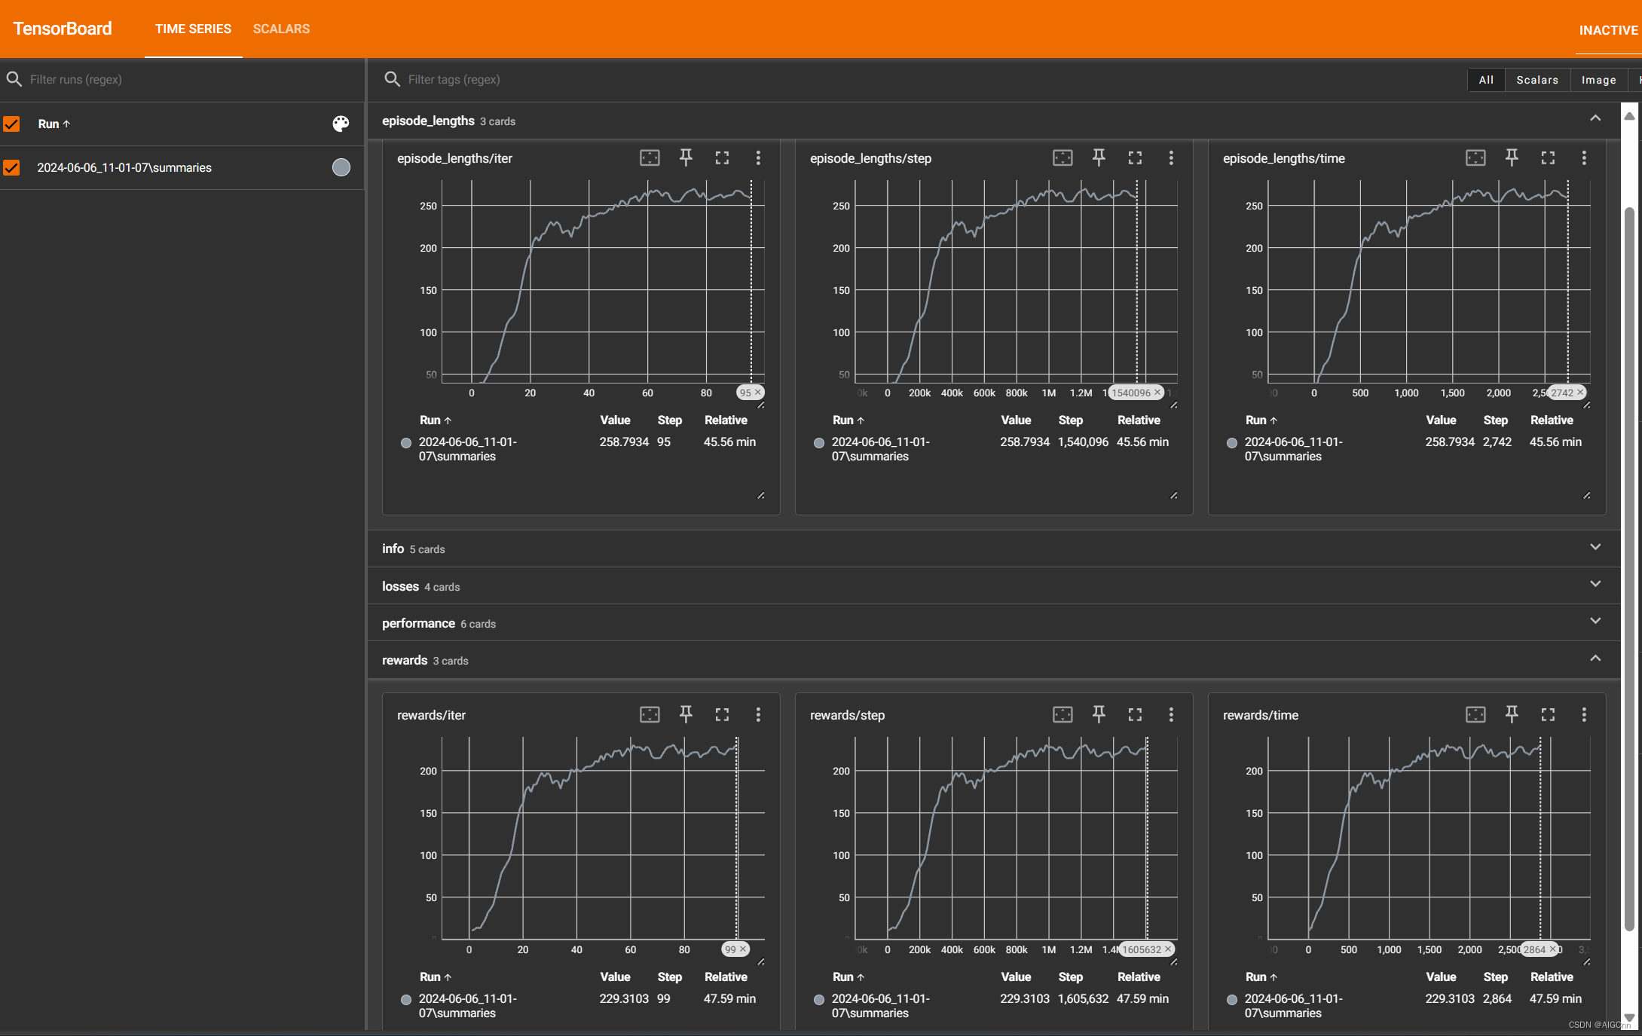Fit domain to data on rewards/iter chart
The width and height of the screenshot is (1642, 1036).
[650, 714]
